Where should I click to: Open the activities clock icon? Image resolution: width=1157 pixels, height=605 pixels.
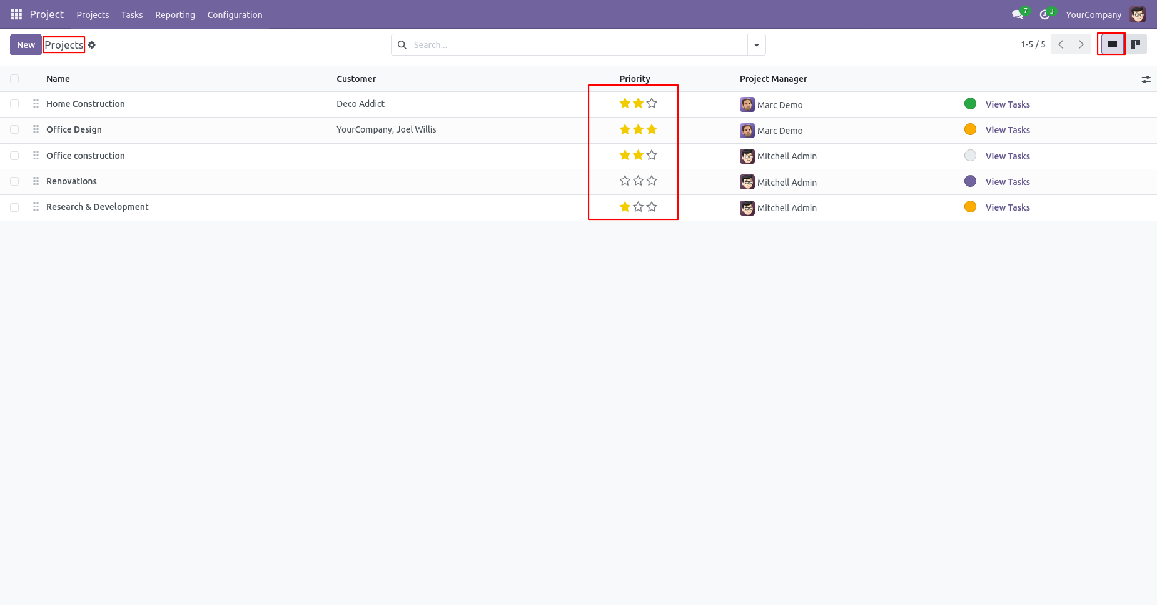1044,14
